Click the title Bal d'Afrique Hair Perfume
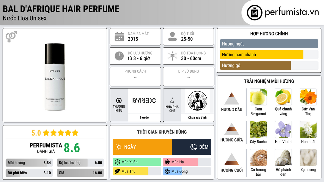Viewport: 324px width, 182px height. [61, 9]
